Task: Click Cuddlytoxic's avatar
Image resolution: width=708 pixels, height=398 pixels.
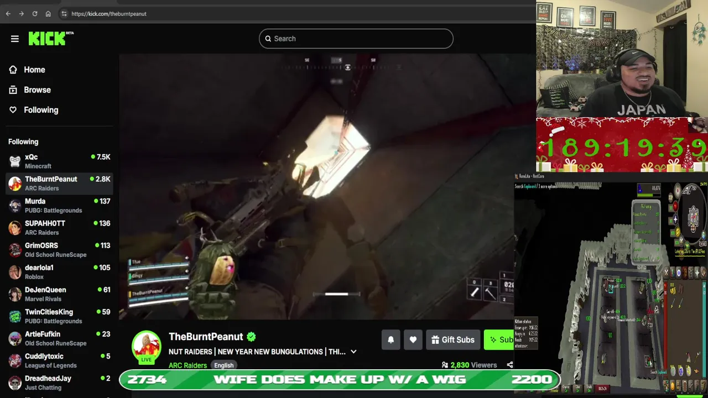Action: point(15,360)
